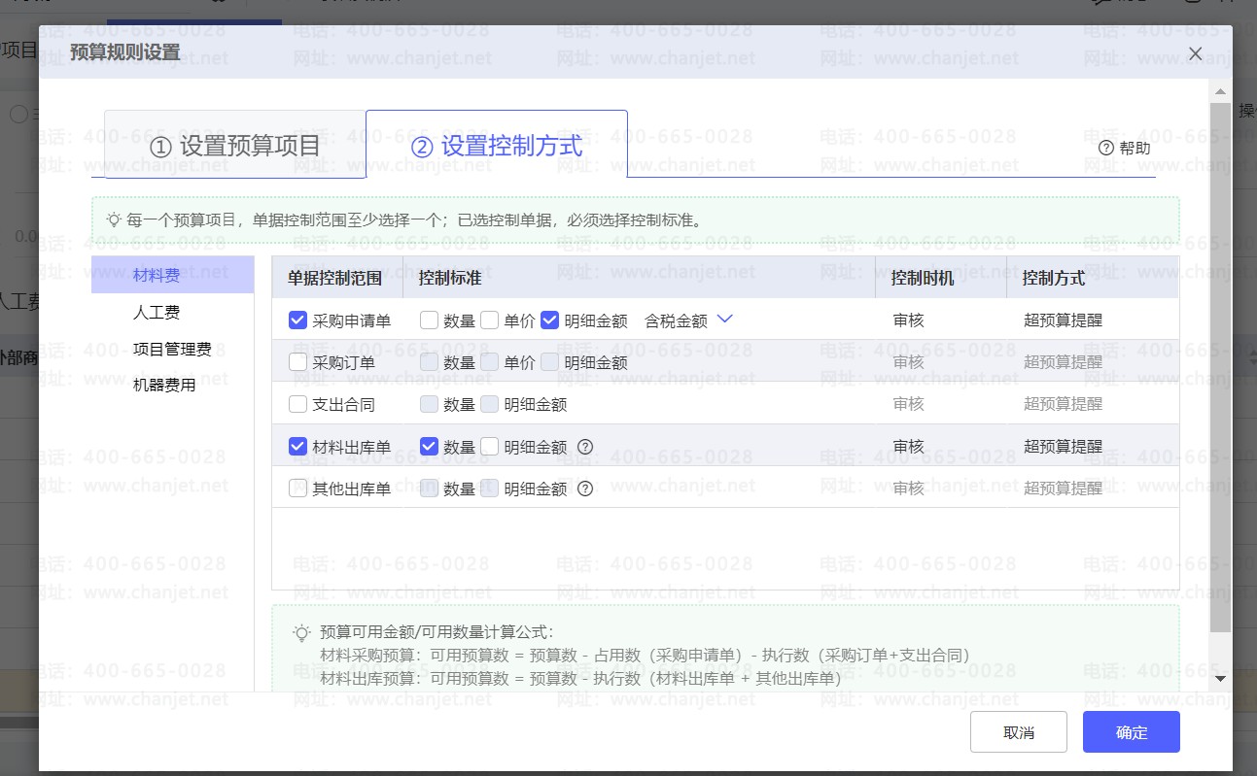1257x776 pixels.
Task: Confirm settings with 确定 button
Action: [x=1131, y=732]
